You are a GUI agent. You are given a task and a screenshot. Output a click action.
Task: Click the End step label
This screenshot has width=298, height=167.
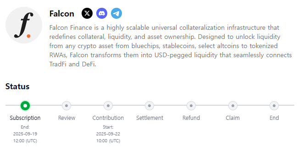click(x=274, y=118)
